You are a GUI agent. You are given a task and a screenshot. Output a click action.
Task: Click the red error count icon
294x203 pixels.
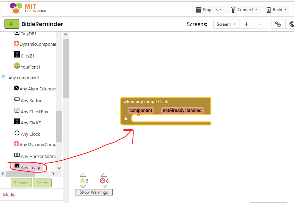pos(102,181)
